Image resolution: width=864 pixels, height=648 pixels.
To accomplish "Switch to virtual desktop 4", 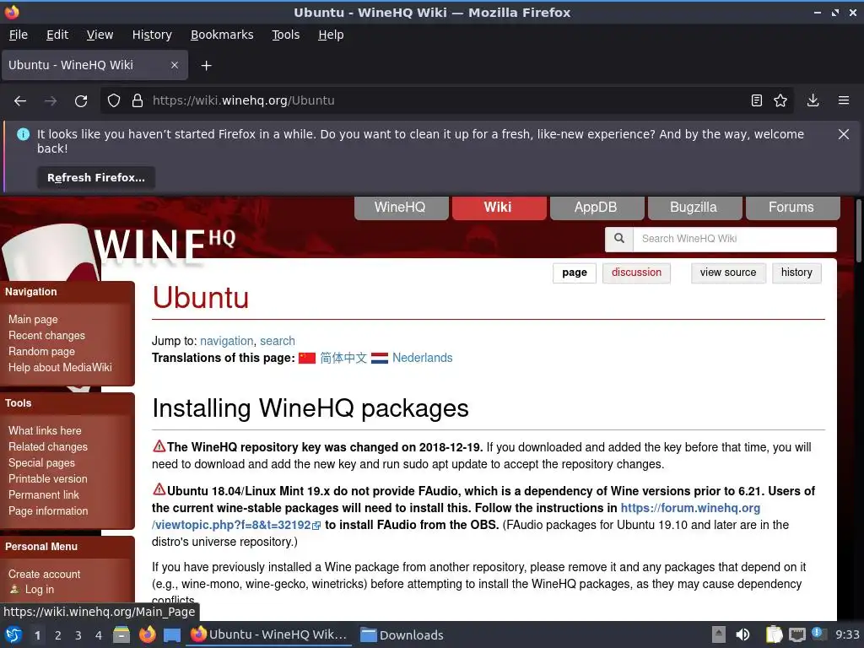I will pos(99,635).
